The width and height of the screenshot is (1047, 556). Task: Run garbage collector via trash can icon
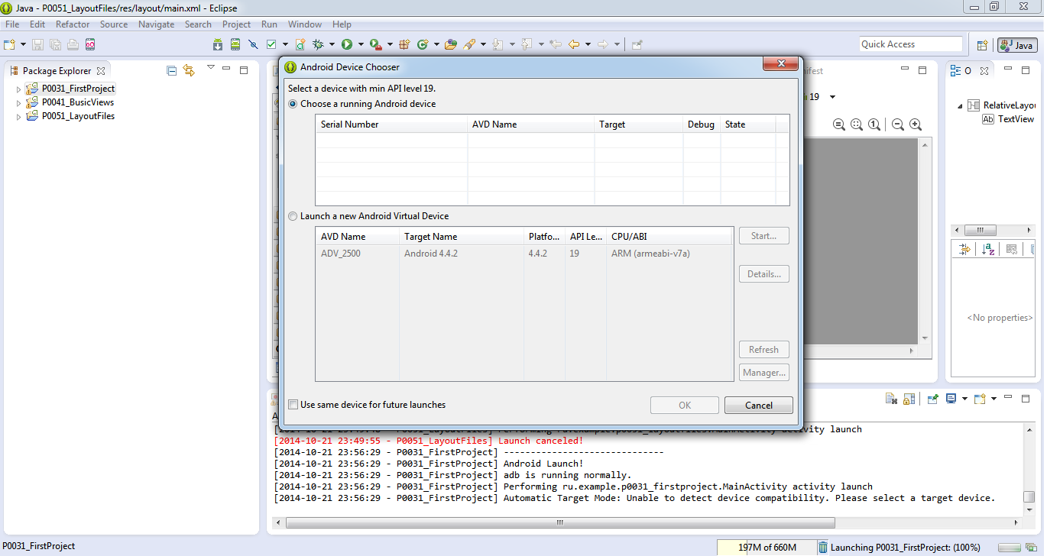(x=822, y=547)
